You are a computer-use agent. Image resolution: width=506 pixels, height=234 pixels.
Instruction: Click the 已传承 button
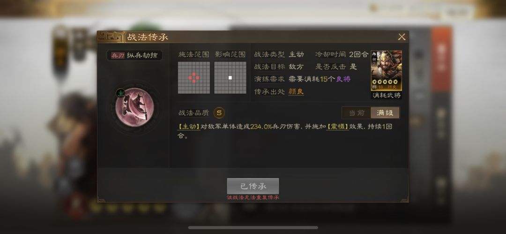[x=253, y=186]
